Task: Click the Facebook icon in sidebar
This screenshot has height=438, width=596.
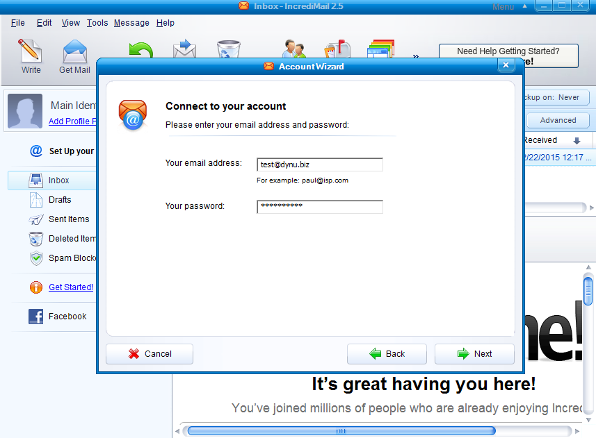Action: pyautogui.click(x=35, y=317)
